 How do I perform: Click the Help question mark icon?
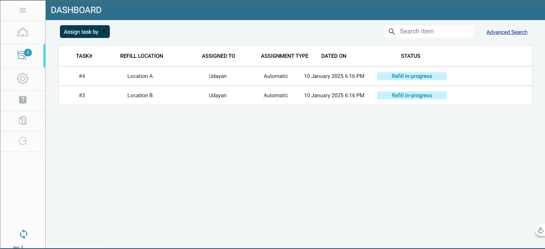click(23, 100)
